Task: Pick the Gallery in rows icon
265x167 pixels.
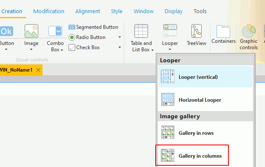Action: (x=168, y=132)
